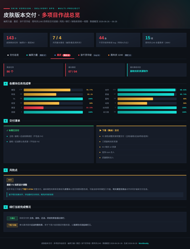Click the 143 remaining tasks card
Viewport: 190px width, 249px height.
coord(25,40)
